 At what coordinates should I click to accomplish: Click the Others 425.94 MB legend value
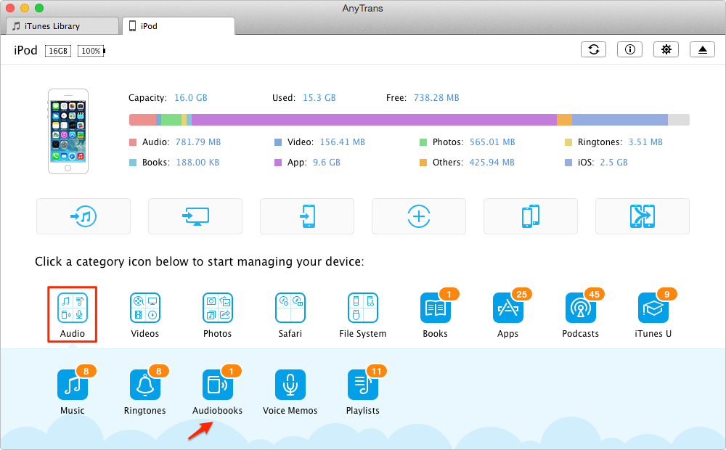(492, 163)
